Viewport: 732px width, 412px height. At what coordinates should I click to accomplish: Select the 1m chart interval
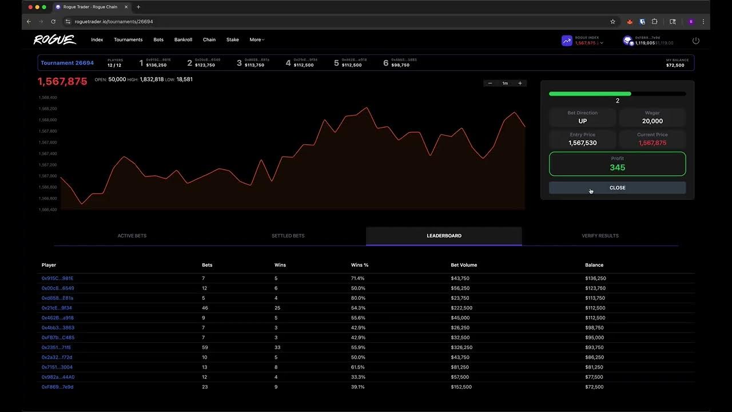click(x=505, y=84)
